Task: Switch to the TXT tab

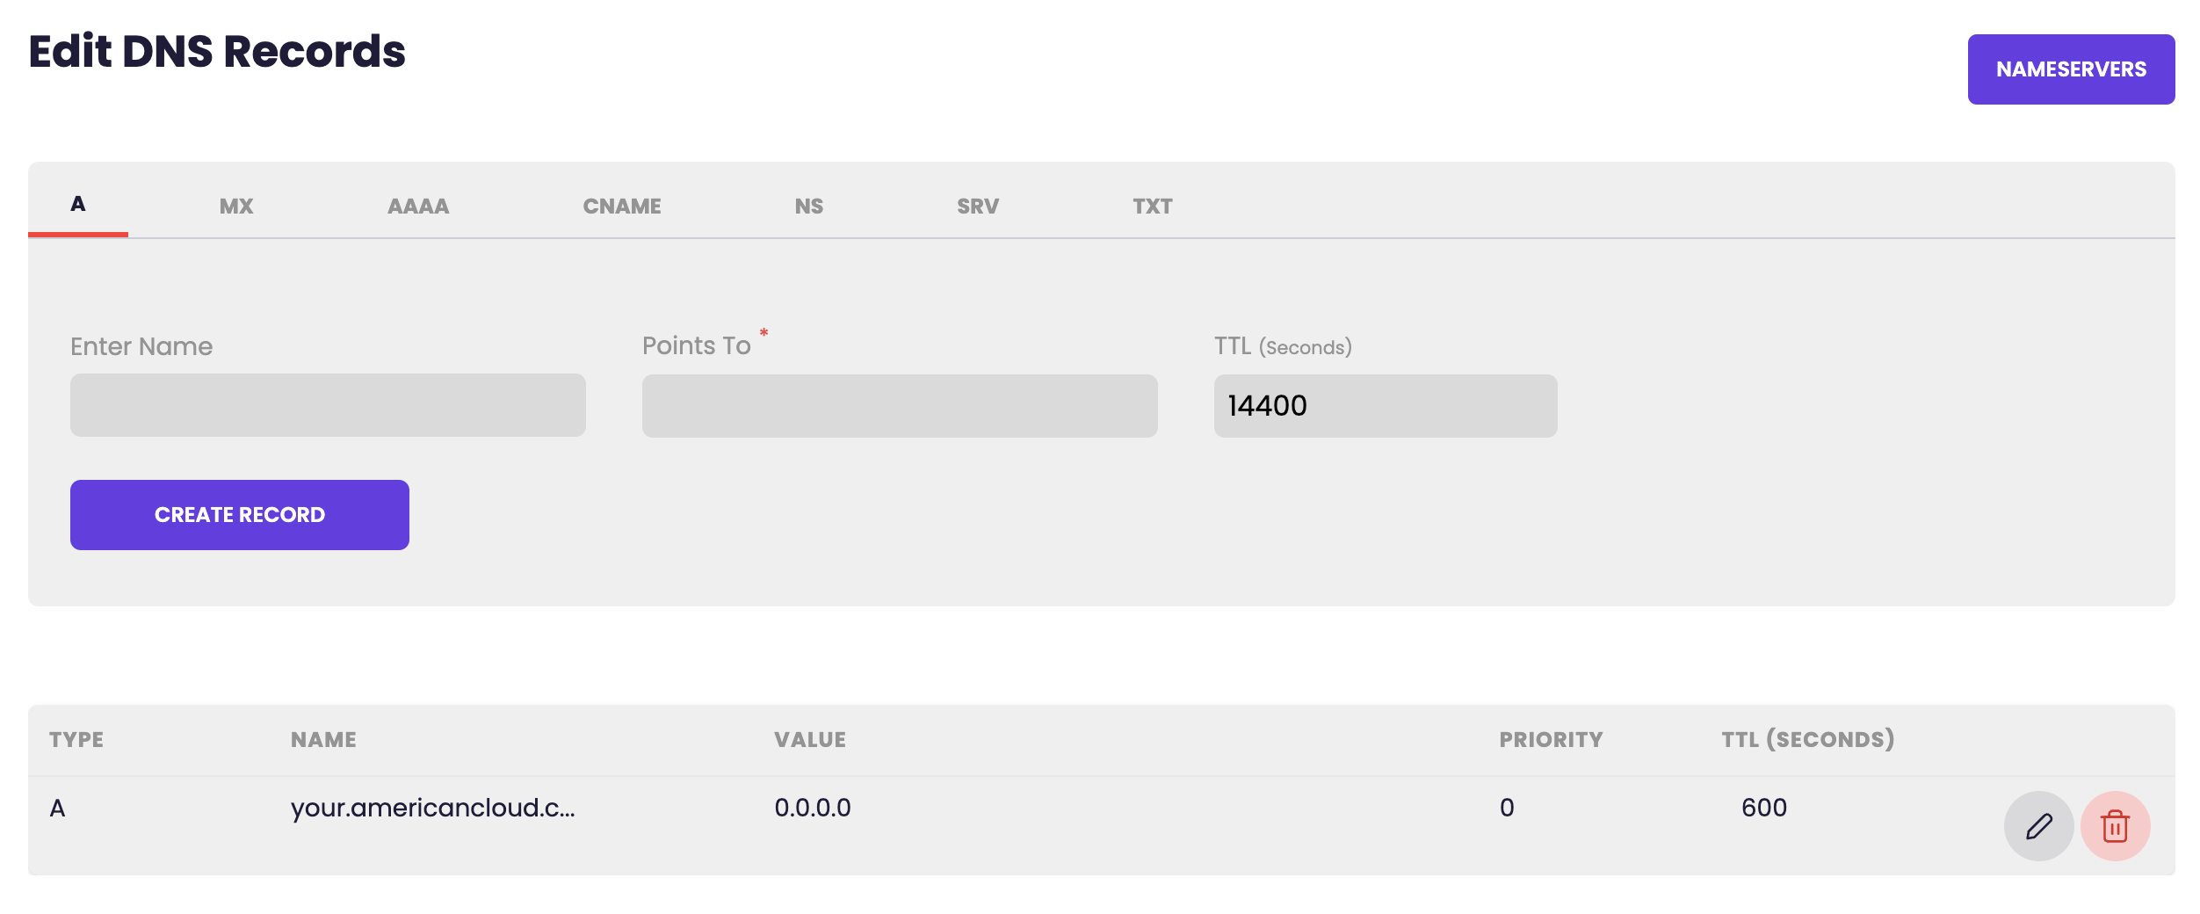Action: click(x=1153, y=207)
